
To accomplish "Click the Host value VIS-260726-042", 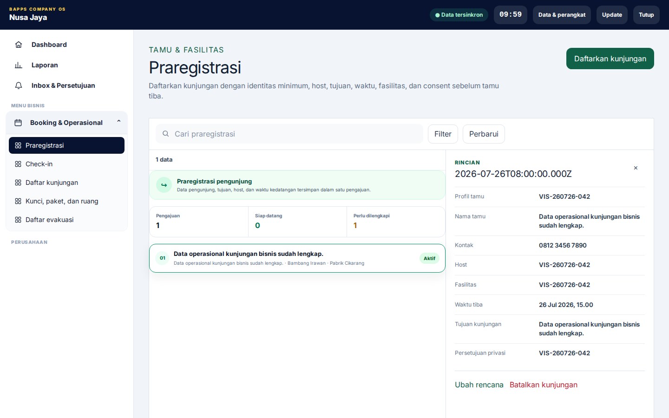I will (564, 265).
